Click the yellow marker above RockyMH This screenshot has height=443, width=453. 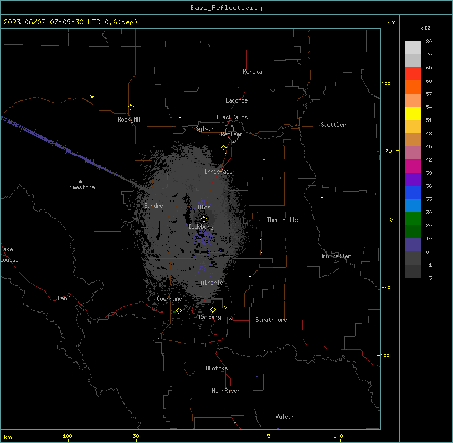point(131,107)
